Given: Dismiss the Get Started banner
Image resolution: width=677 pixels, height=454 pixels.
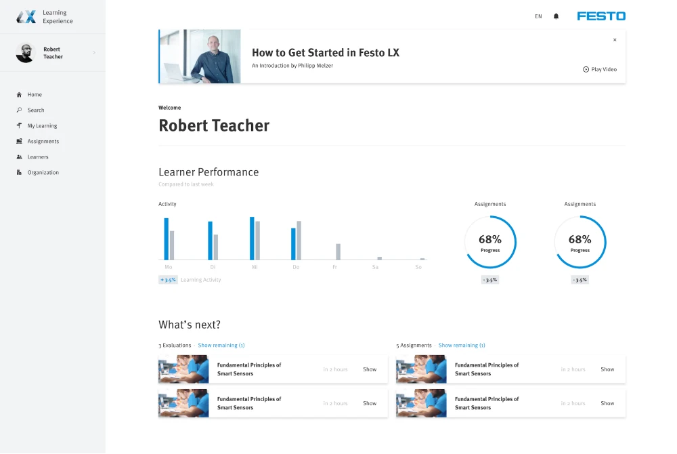Looking at the screenshot, I should pos(615,40).
